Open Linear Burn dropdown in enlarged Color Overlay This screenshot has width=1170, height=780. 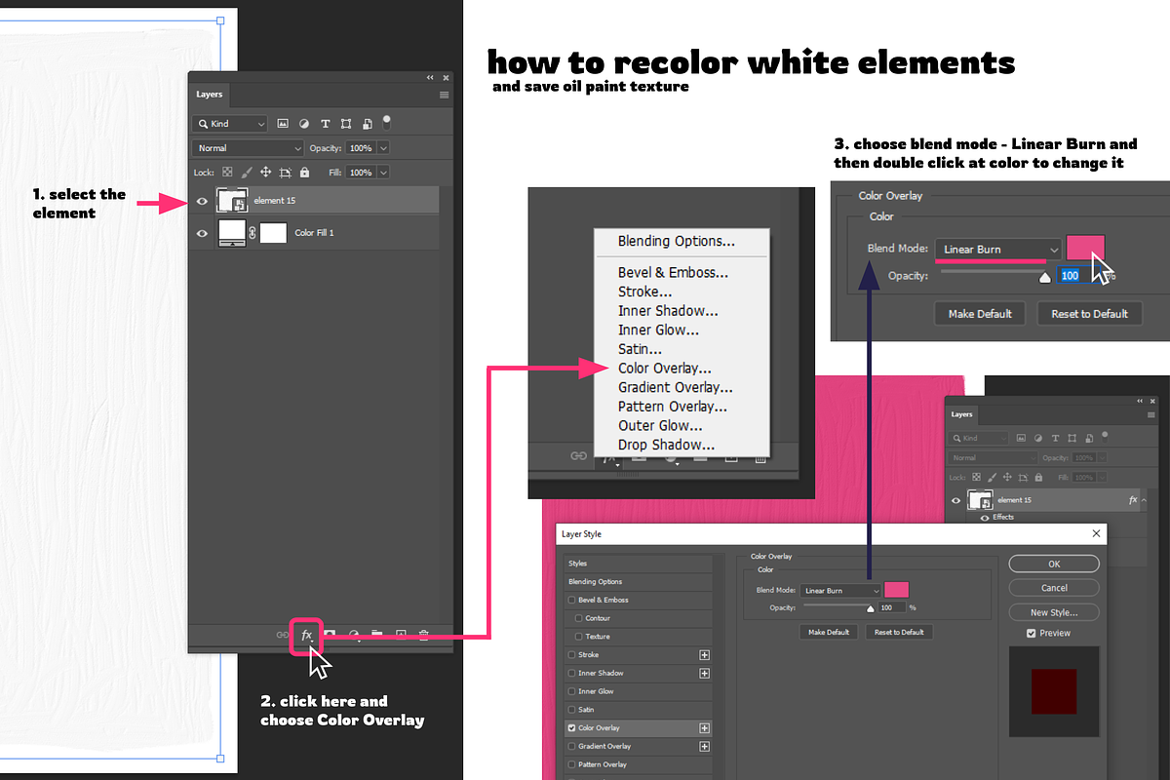tap(998, 249)
